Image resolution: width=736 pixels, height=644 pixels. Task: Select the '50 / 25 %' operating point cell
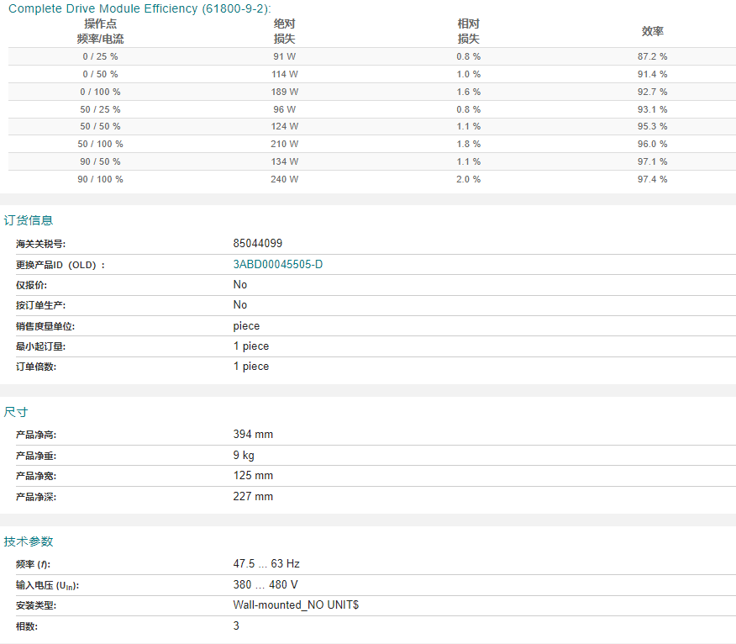coord(100,109)
